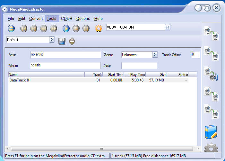Image resolution: width=225 pixels, height=161 pixels.
Task: Click the Album input field
Action: 65,65
